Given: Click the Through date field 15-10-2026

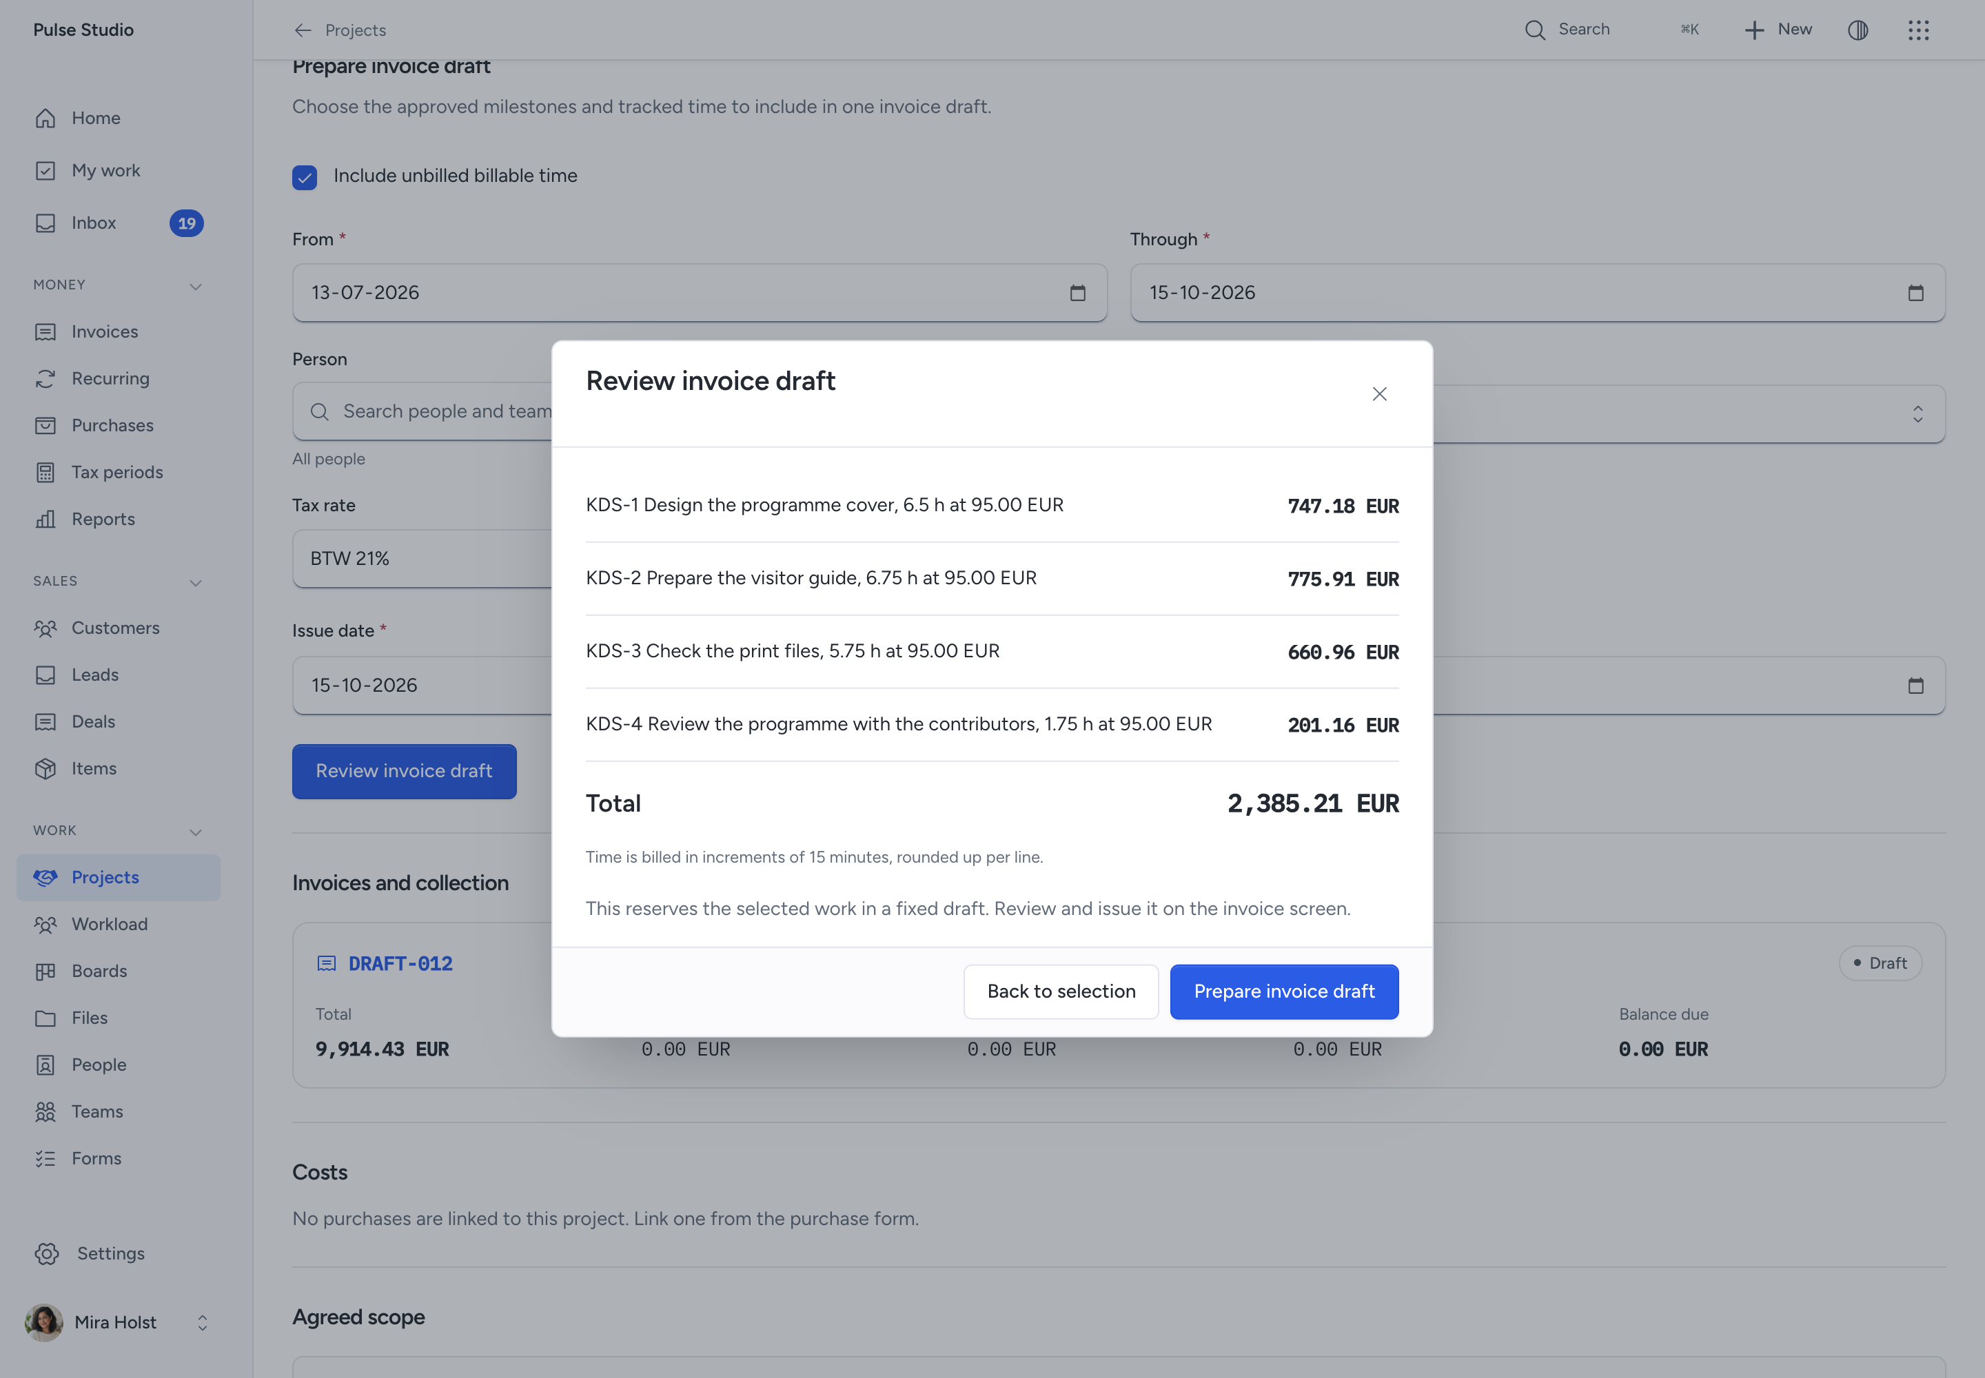Looking at the screenshot, I should pyautogui.click(x=1538, y=293).
